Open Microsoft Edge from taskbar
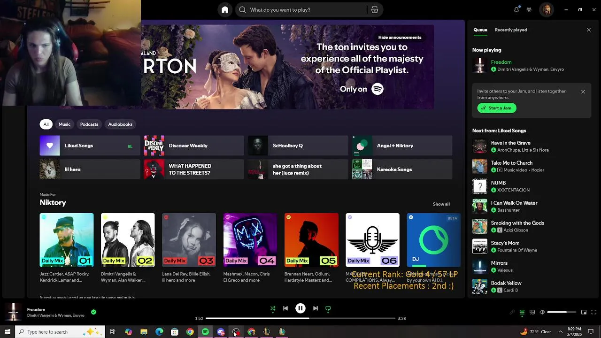Viewport: 601px width, 338px height. point(159,332)
